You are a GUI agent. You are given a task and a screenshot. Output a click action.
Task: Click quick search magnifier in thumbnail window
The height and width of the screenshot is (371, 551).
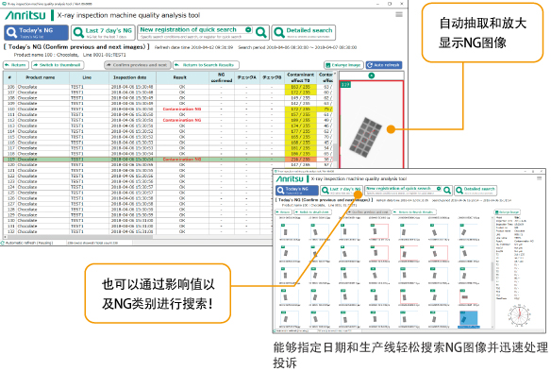[x=447, y=191]
